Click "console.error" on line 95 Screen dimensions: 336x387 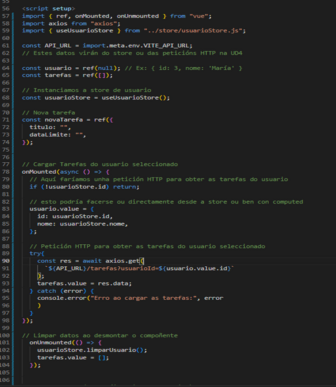(62, 298)
